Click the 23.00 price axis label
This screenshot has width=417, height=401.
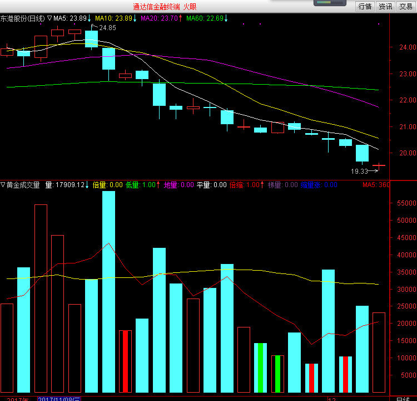408,74
